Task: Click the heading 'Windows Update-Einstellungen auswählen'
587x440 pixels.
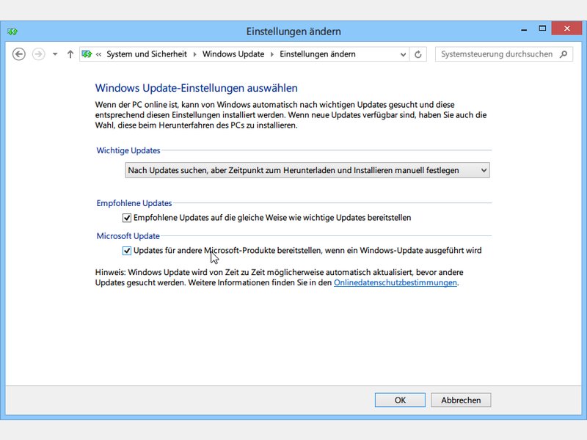Action: [x=196, y=88]
